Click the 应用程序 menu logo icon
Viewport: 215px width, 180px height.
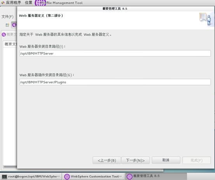tap(3, 2)
